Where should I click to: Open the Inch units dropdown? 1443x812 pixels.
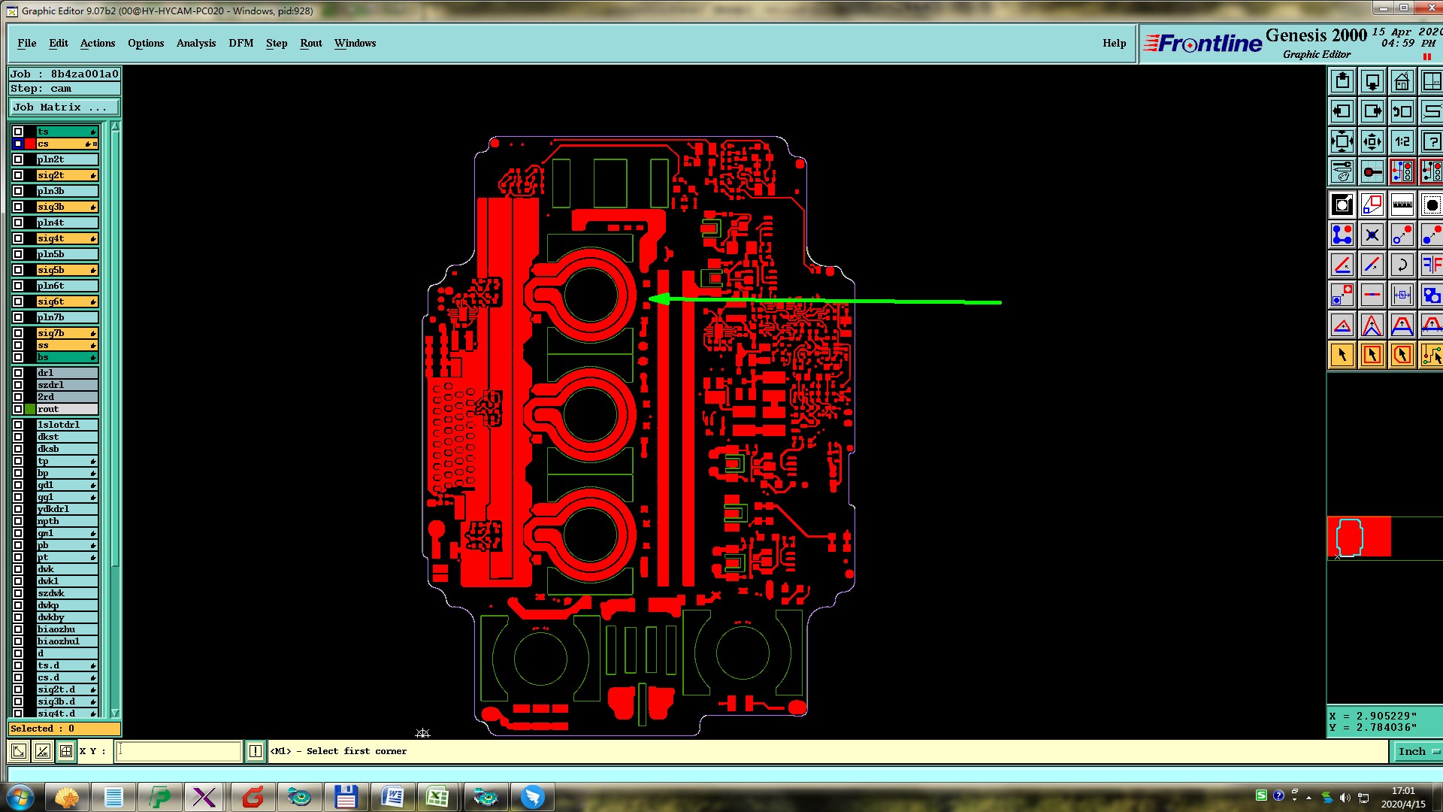pyautogui.click(x=1417, y=751)
